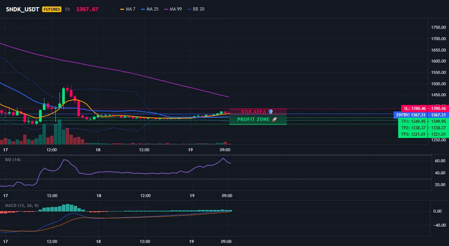Click the SNDK_USDT symbol title
449x246 pixels.
point(23,9)
